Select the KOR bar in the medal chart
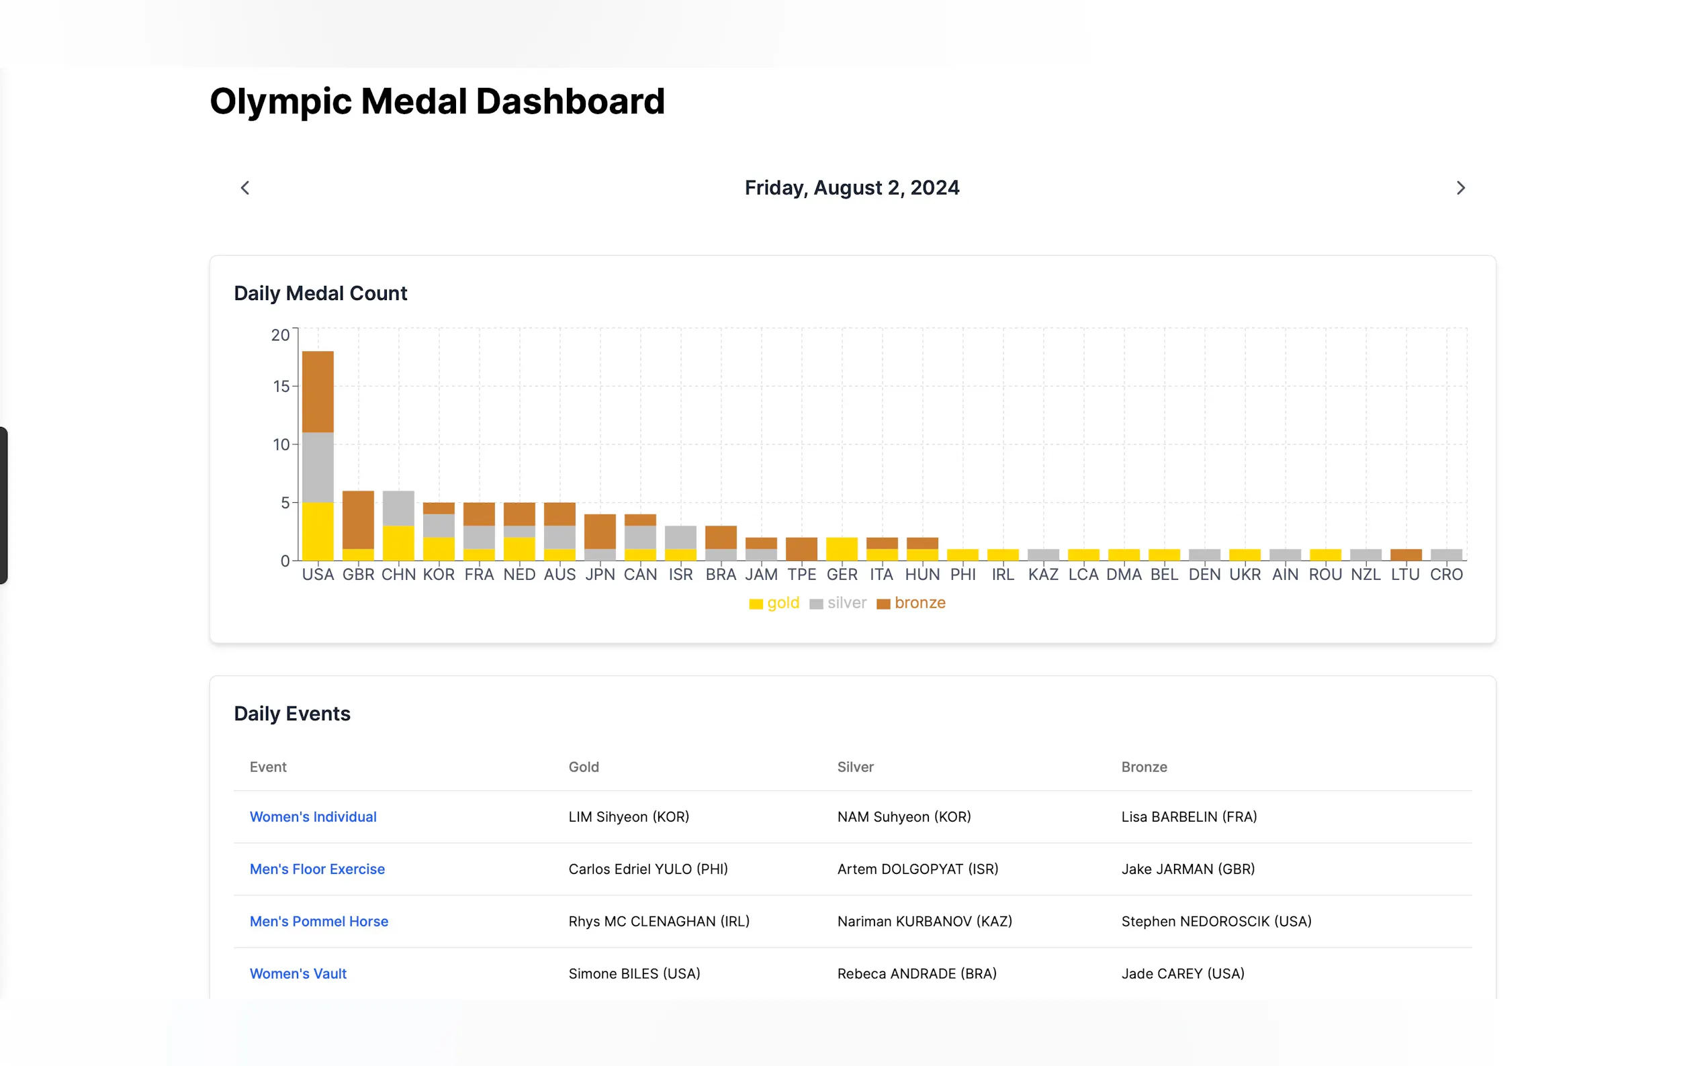Screen dimensions: 1706x1066 coord(439,532)
